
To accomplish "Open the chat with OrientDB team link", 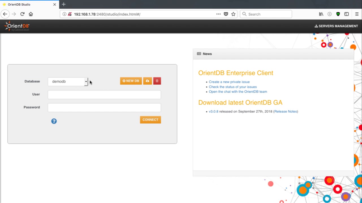I will click(238, 92).
